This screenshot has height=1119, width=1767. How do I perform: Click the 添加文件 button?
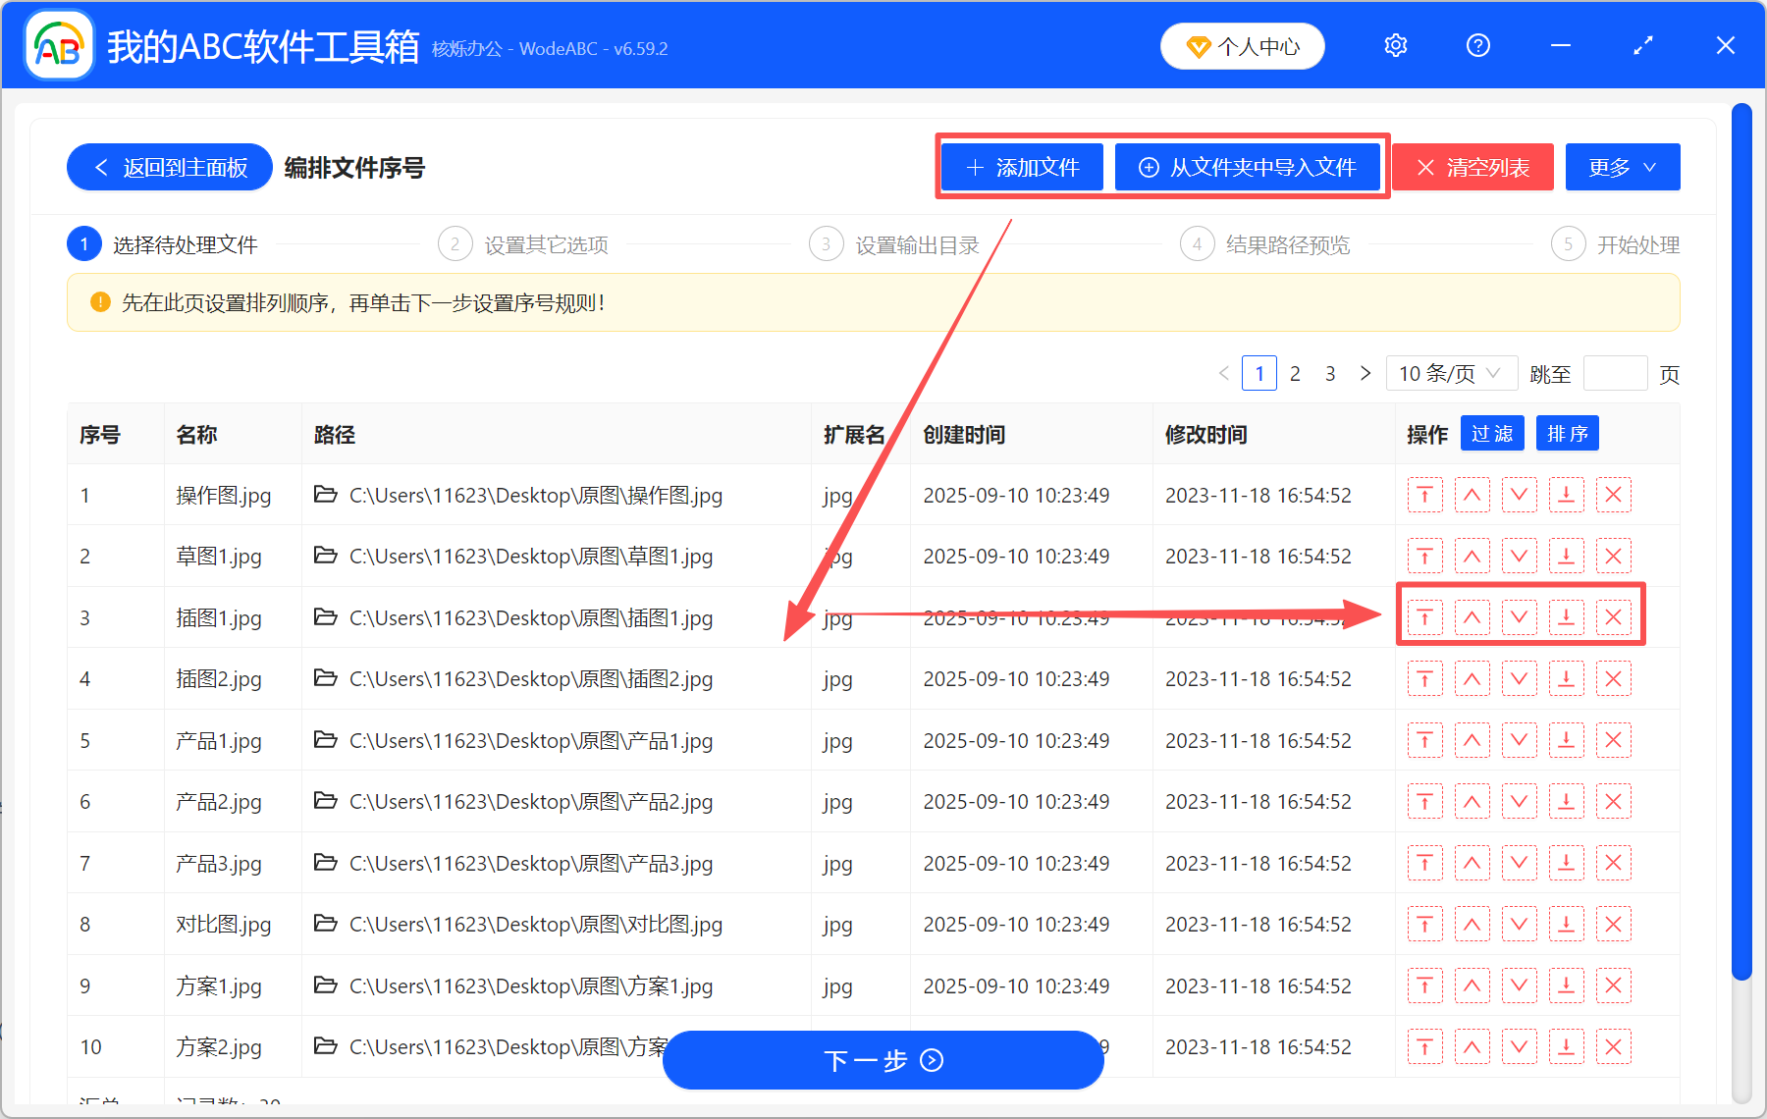click(1022, 168)
